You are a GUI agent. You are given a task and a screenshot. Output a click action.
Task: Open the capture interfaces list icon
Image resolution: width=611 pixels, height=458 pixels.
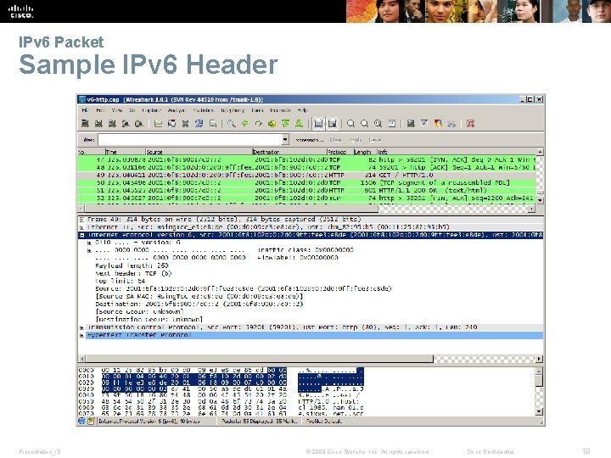tap(85, 124)
